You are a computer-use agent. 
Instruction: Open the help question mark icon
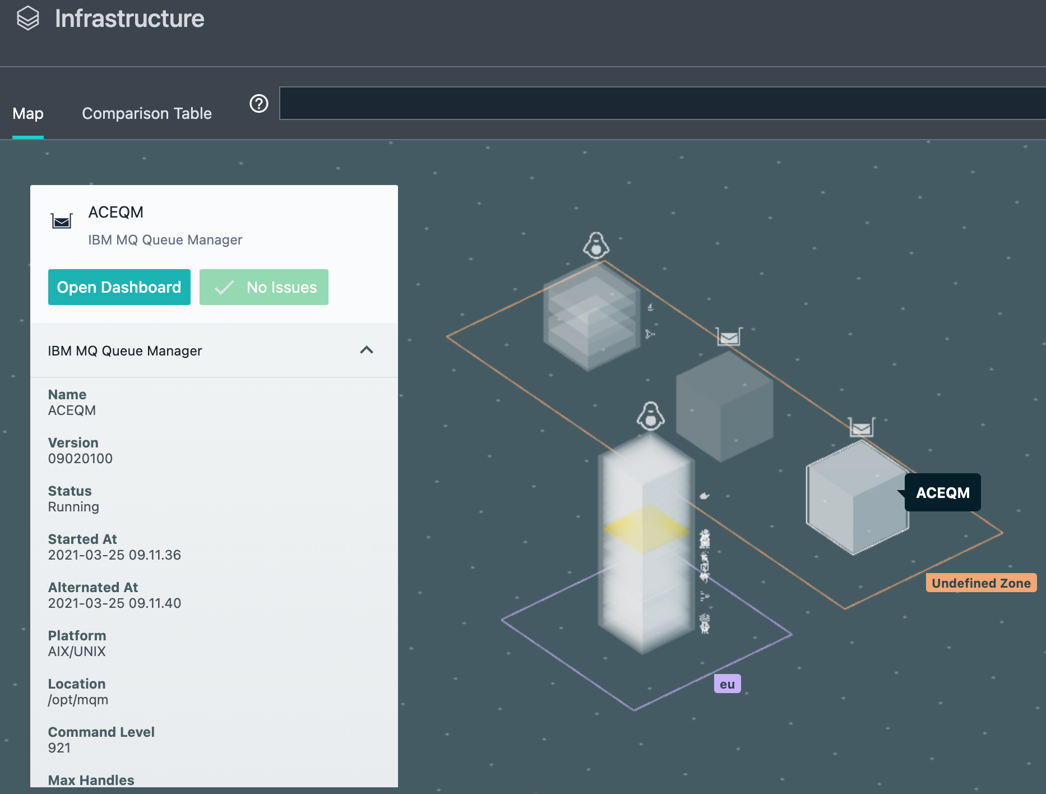259,104
